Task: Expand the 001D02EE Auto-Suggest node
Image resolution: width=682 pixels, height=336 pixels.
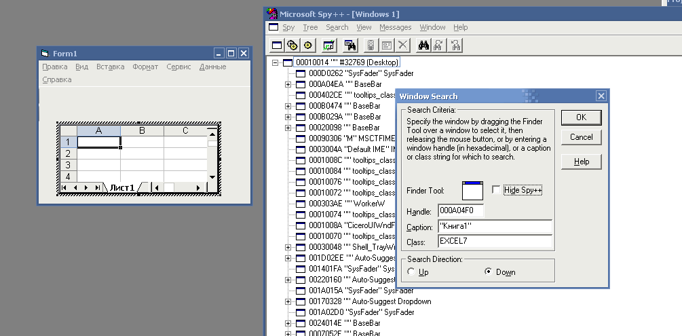Action: (x=288, y=258)
